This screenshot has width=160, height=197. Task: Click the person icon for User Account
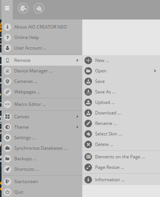7,48
